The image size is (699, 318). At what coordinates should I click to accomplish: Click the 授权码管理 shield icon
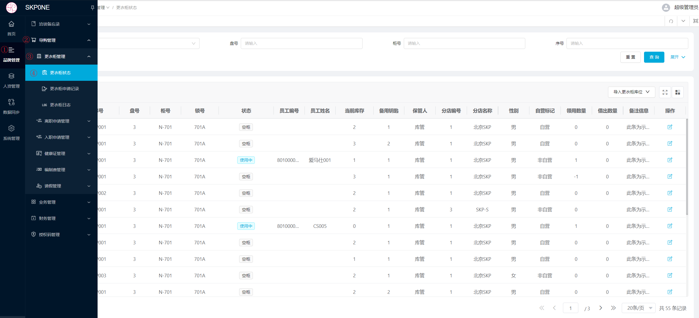34,234
